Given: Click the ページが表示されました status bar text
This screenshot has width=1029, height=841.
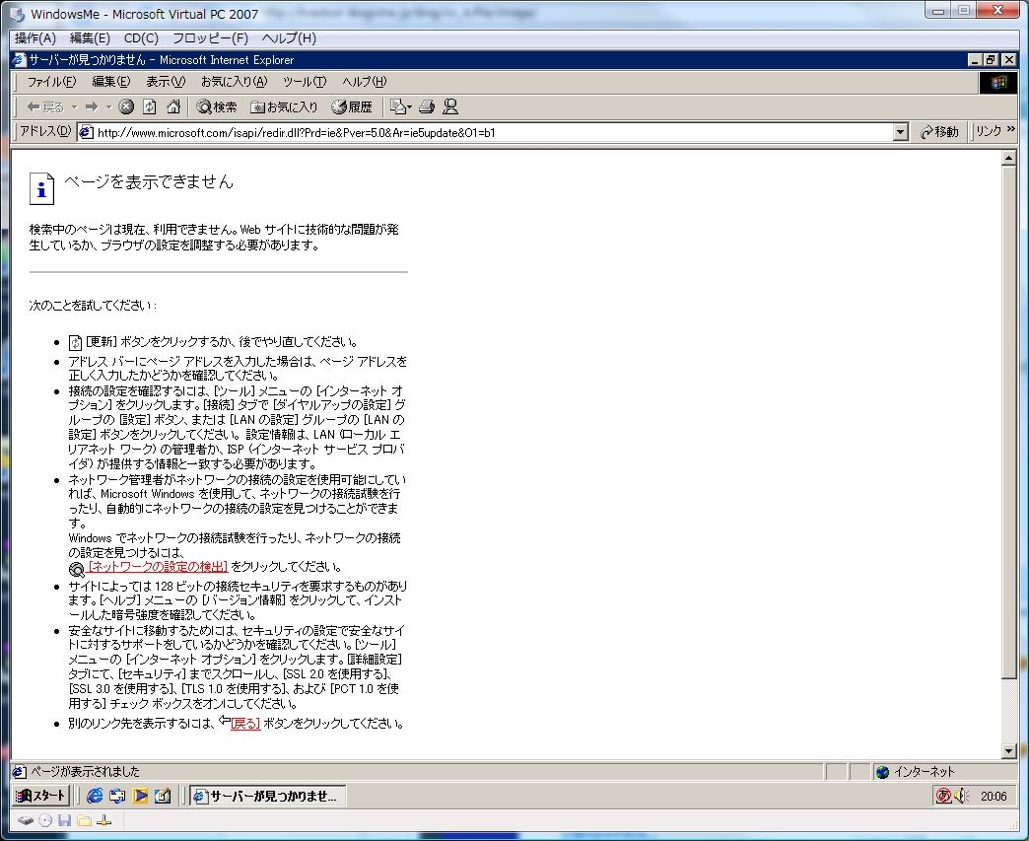Looking at the screenshot, I should 86,772.
